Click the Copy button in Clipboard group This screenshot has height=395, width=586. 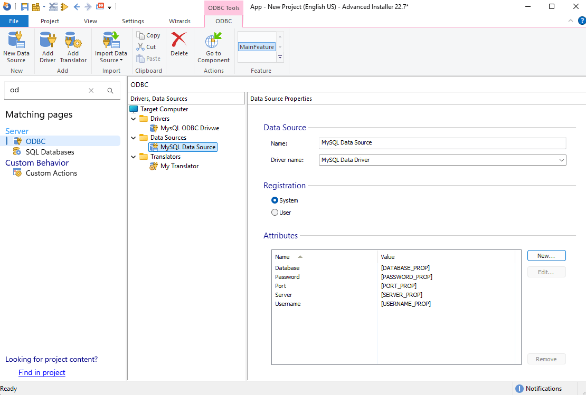coord(148,35)
